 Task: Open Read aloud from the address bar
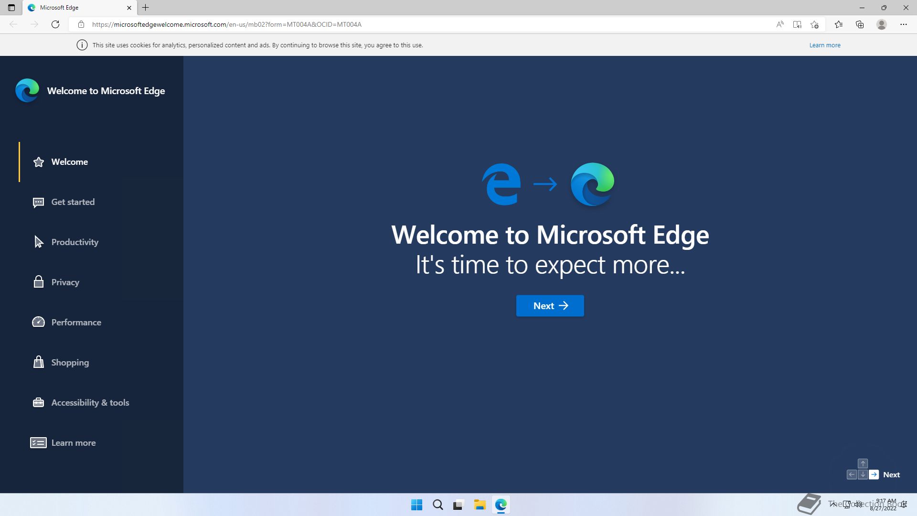pyautogui.click(x=780, y=24)
